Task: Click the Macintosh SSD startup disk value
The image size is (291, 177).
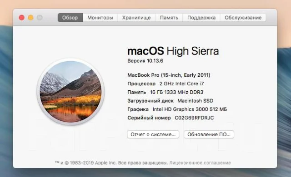Action: (x=196, y=101)
